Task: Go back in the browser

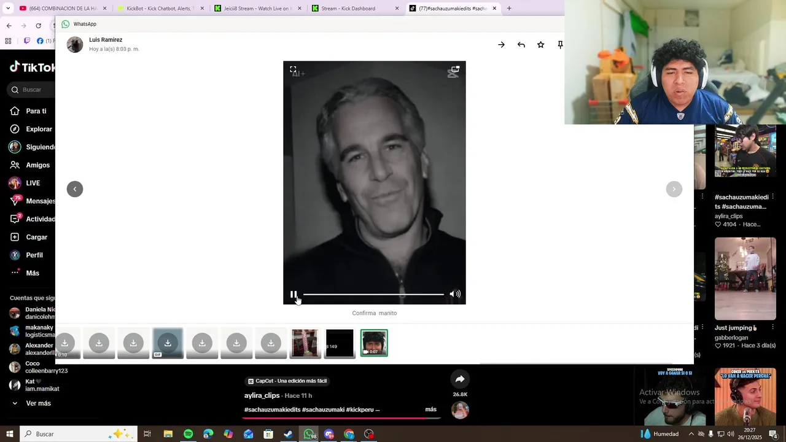Action: pyautogui.click(x=9, y=26)
